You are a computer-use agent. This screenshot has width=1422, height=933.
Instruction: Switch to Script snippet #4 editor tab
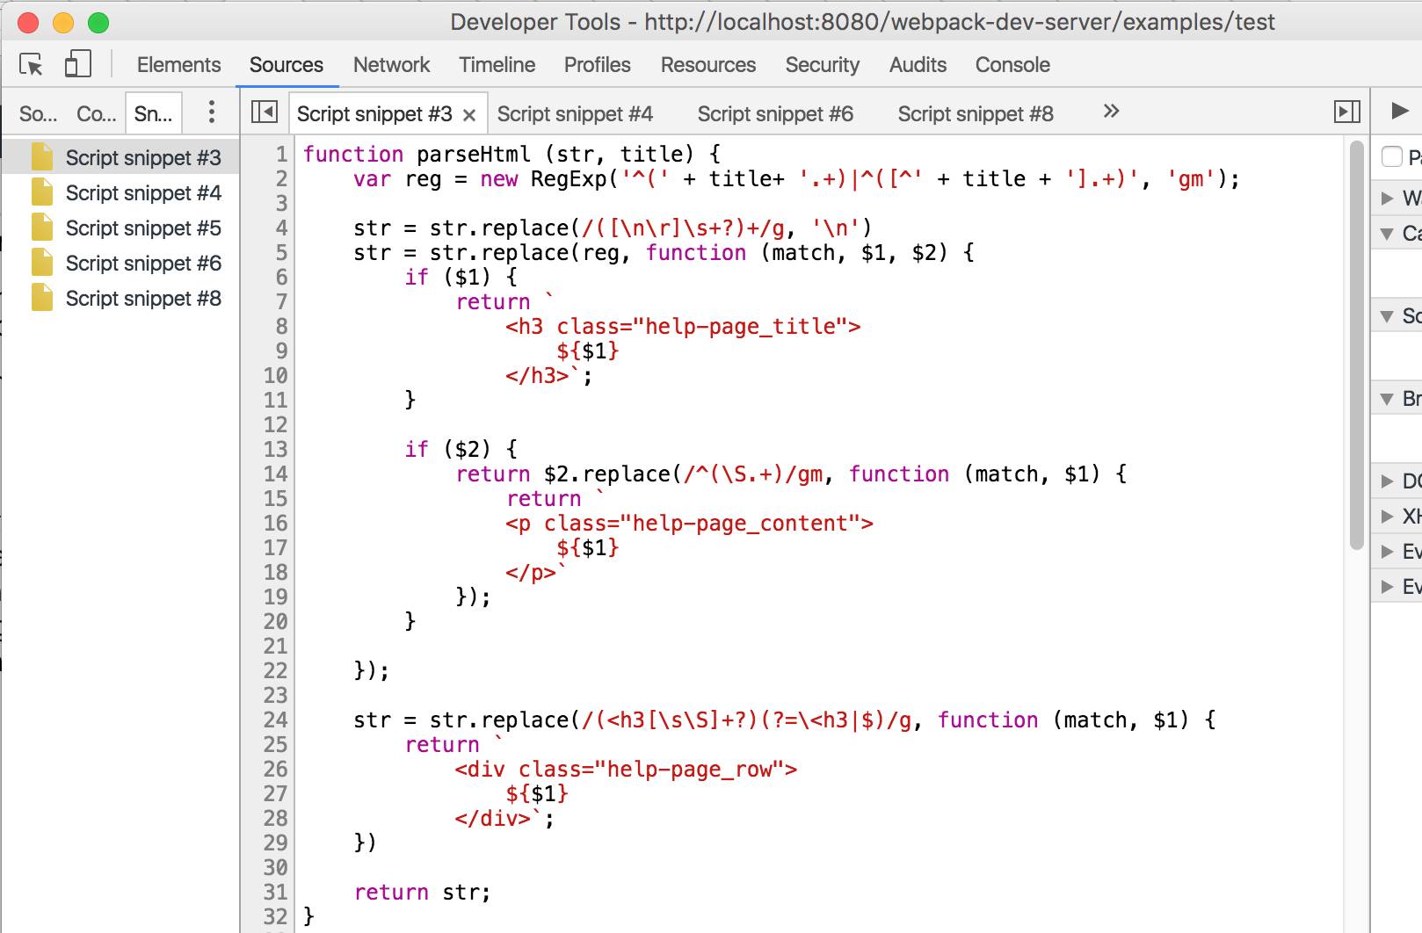point(575,114)
